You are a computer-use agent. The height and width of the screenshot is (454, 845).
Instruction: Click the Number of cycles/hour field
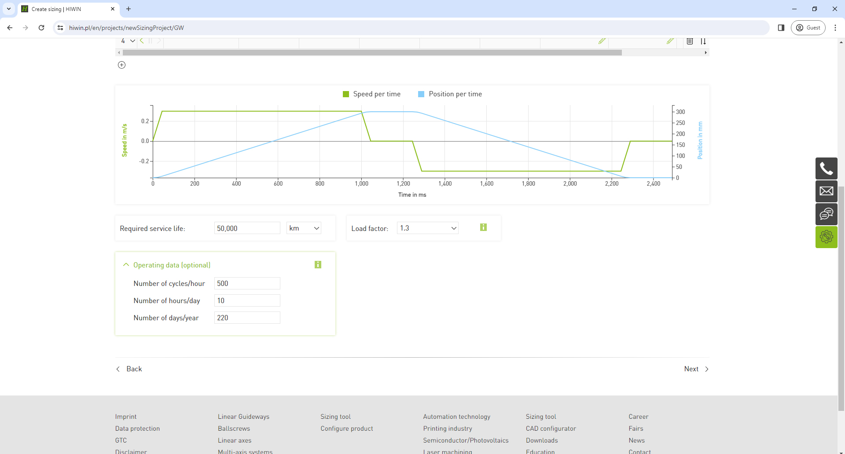247,283
